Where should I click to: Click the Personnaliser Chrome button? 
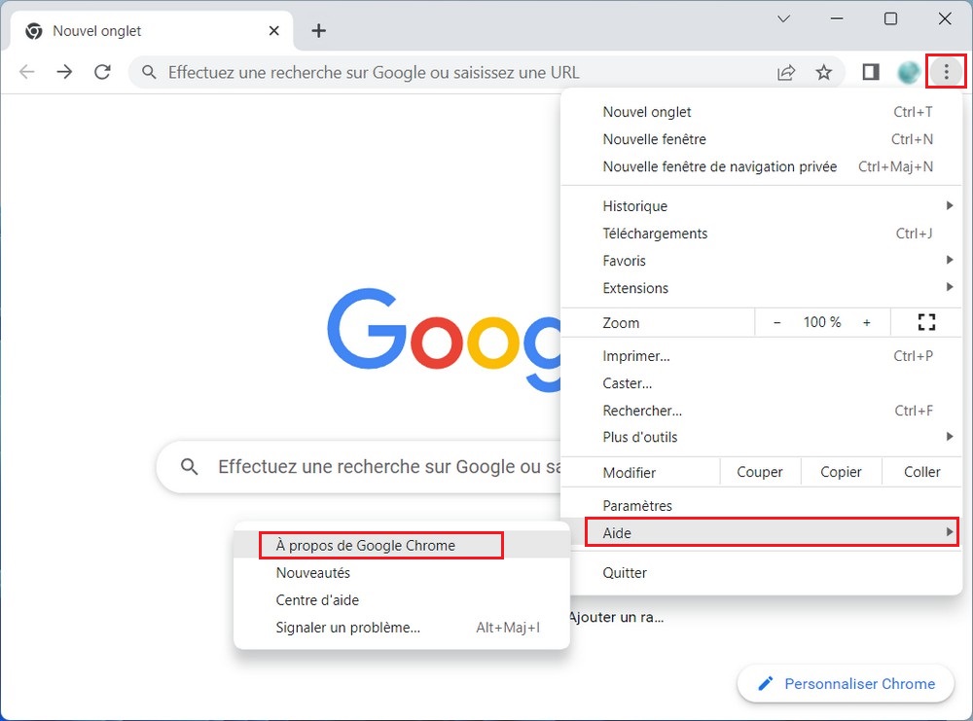click(x=846, y=683)
